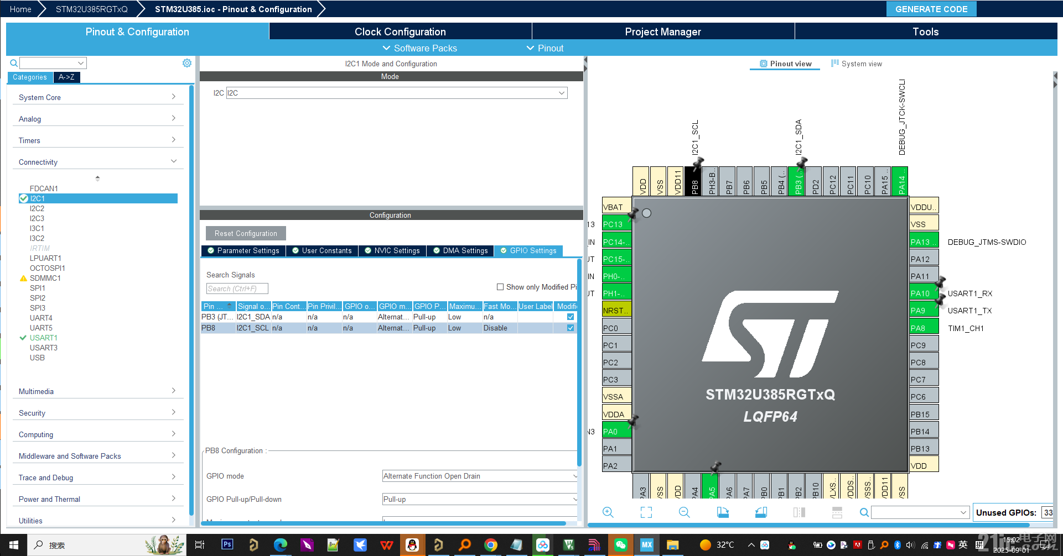This screenshot has height=556, width=1063.
Task: Open Microsoft Edge from the taskbar
Action: pyautogui.click(x=281, y=545)
